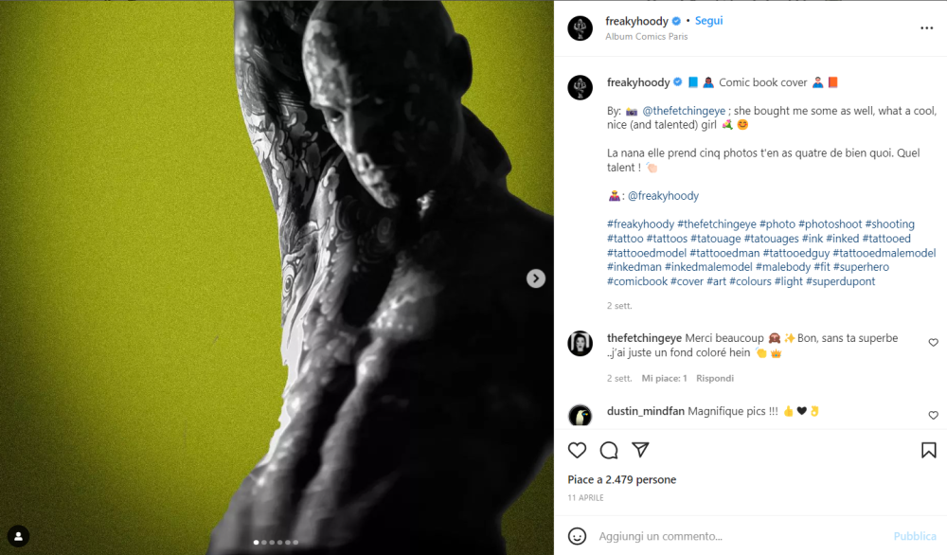Viewport: 947px width, 555px height.
Task: Like thefetchingeye's comment
Action: 933,343
